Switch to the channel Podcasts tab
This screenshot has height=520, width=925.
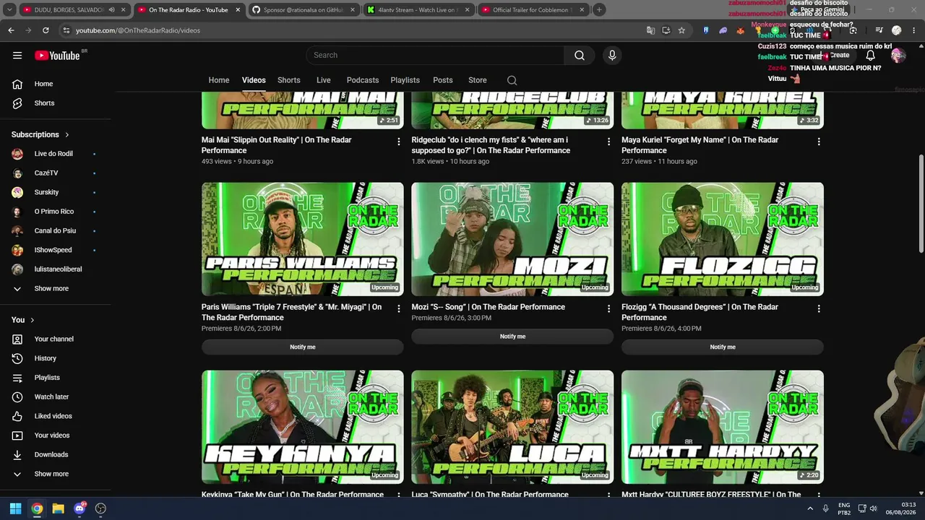point(363,80)
